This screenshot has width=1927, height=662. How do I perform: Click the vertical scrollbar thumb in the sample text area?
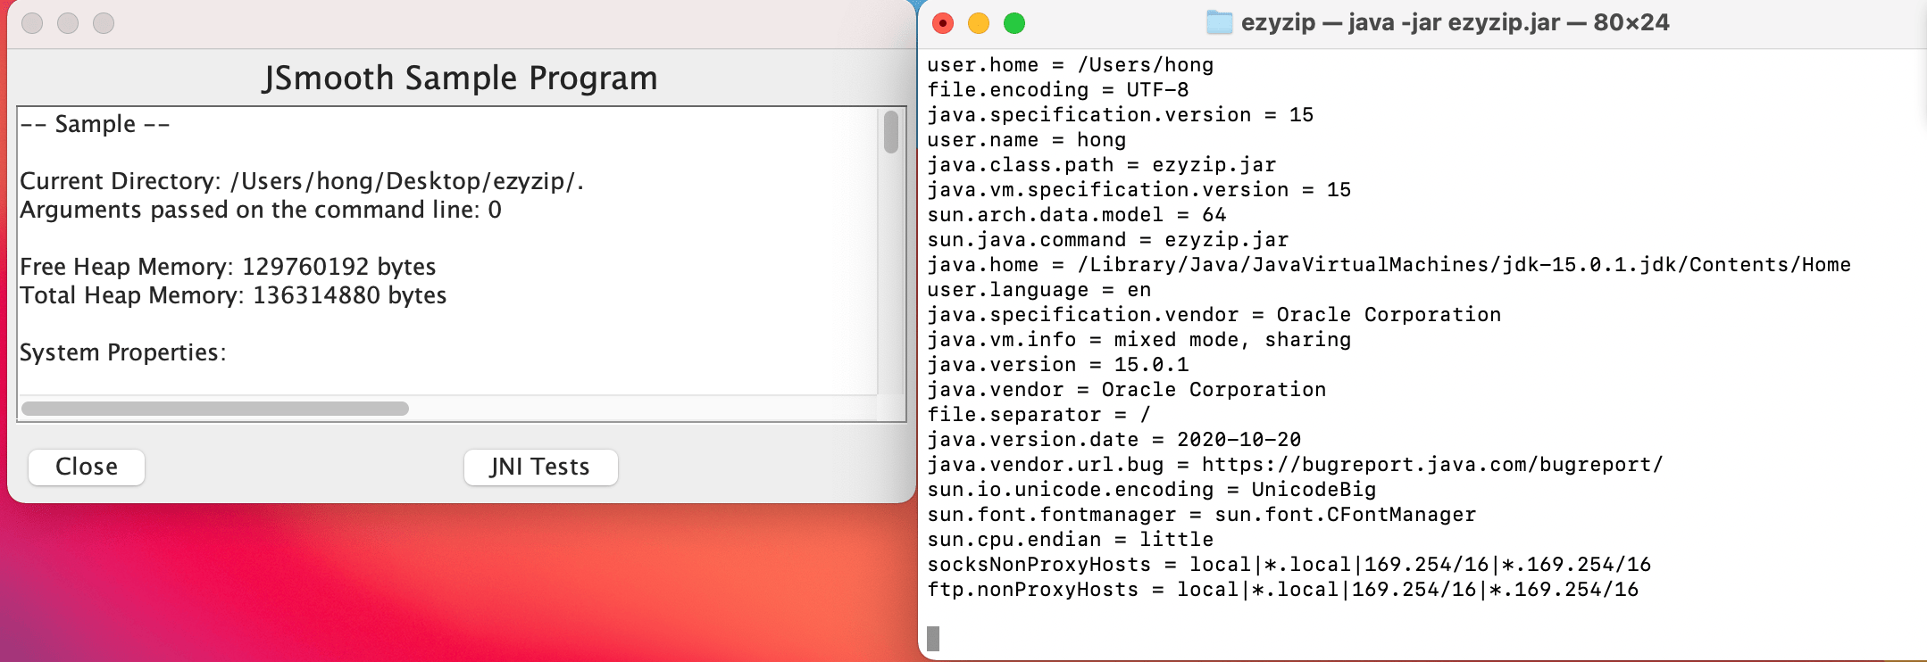coord(890,132)
